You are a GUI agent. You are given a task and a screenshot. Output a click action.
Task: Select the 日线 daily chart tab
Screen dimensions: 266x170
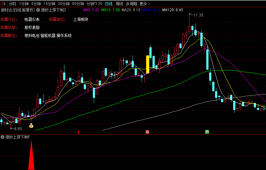point(109,4)
